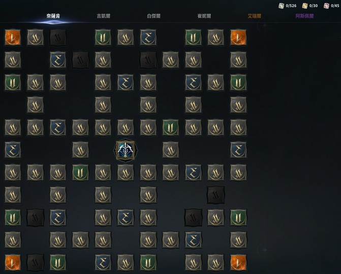341x274 pixels.
Task: Click the blue rune node at left end of bow emblem row
Action: [x=13, y=150]
